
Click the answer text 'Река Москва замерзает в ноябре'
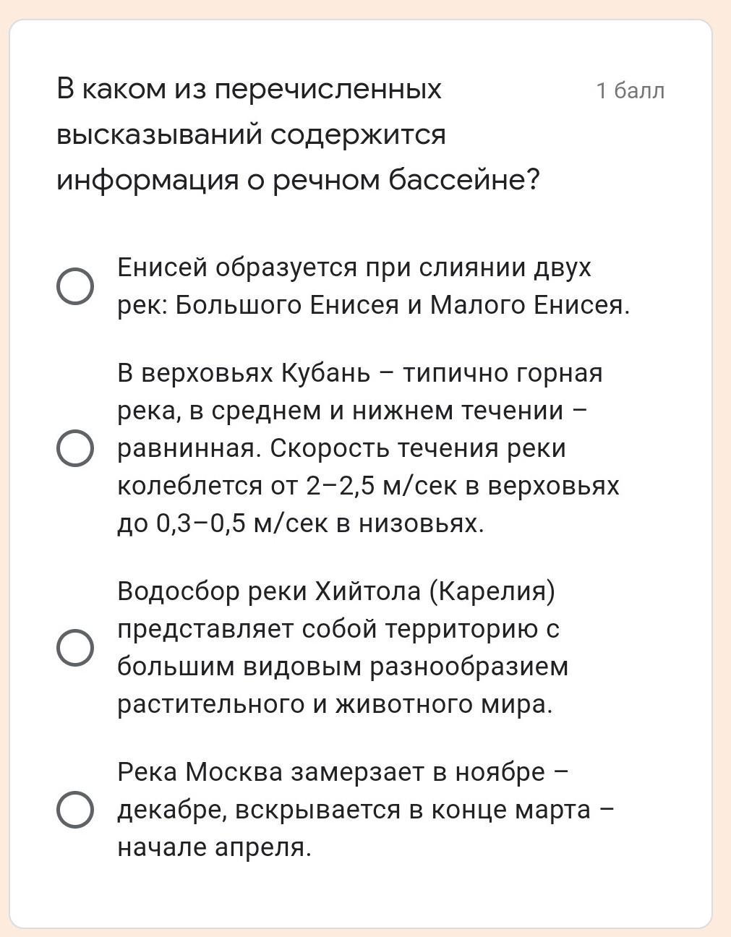tap(343, 772)
